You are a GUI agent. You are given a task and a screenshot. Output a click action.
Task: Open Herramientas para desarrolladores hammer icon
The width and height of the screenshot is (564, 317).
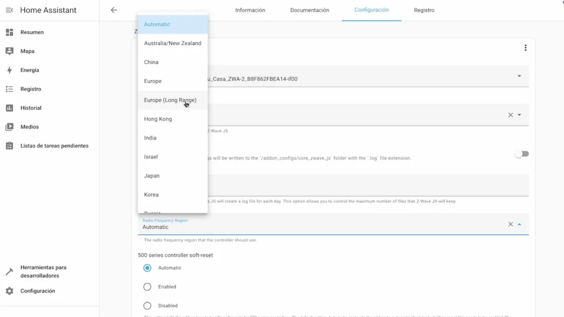pos(9,271)
